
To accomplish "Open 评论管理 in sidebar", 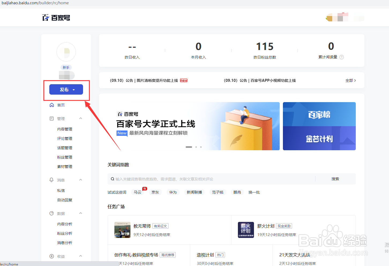I will click(x=65, y=138).
